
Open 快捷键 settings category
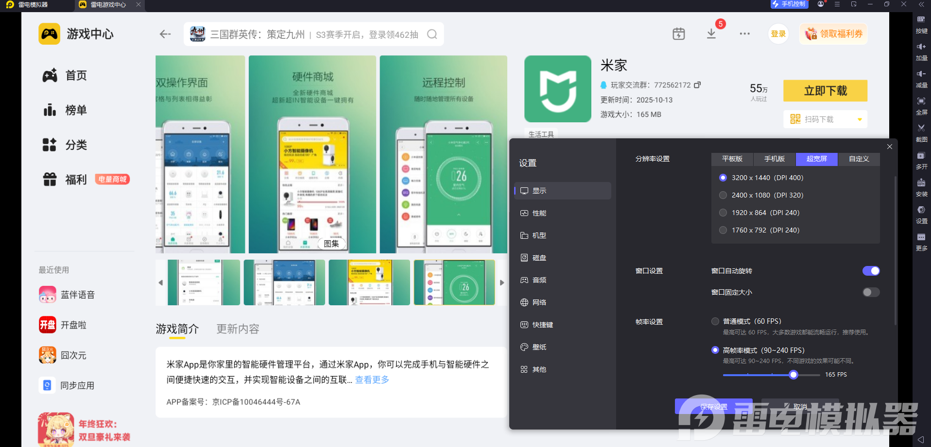563,325
